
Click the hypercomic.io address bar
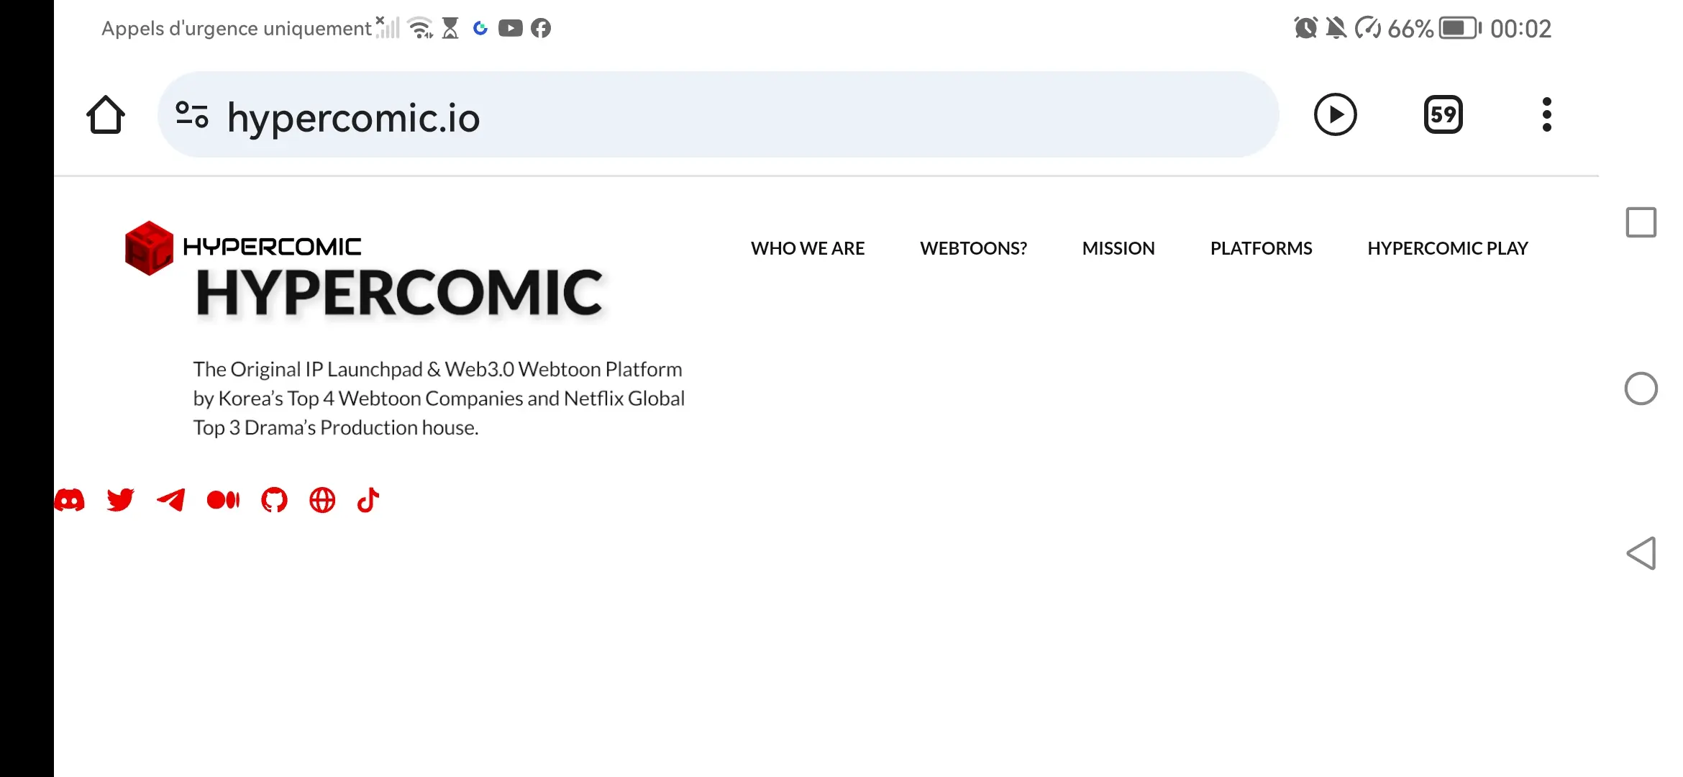pyautogui.click(x=719, y=117)
